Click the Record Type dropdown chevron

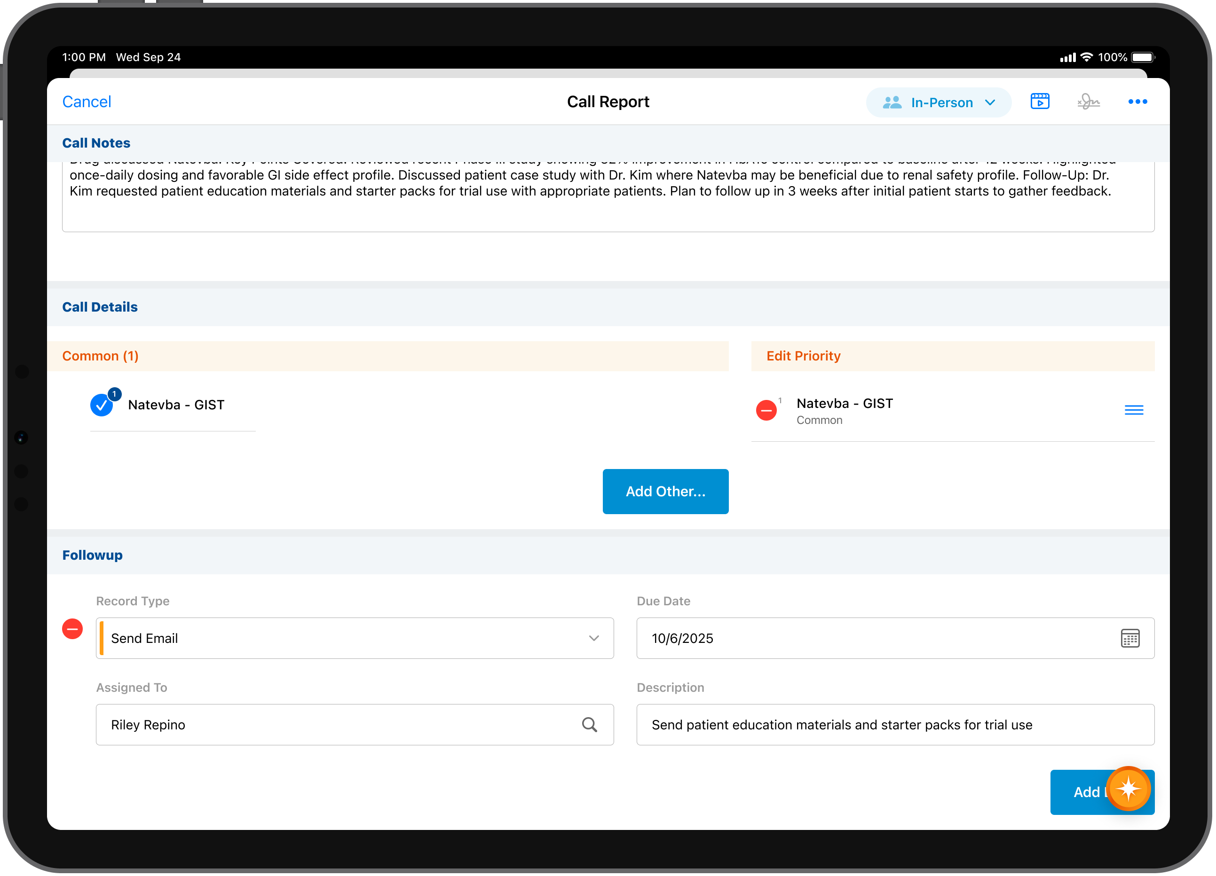point(593,638)
